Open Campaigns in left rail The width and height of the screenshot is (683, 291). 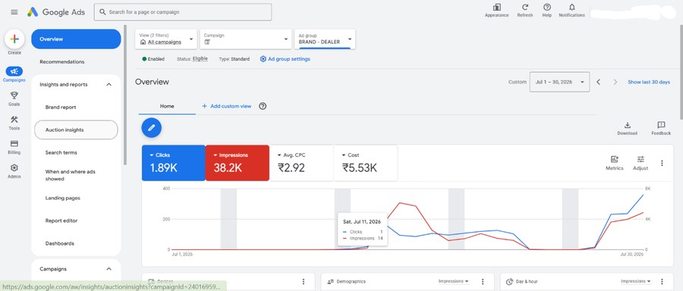pyautogui.click(x=14, y=74)
